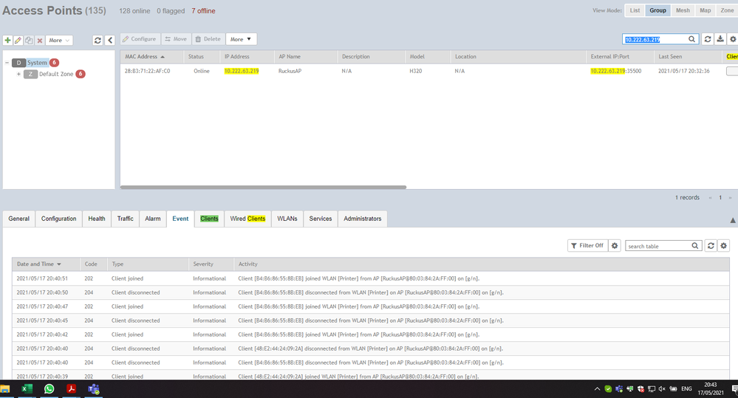Click the red X delete icon

(x=40, y=40)
